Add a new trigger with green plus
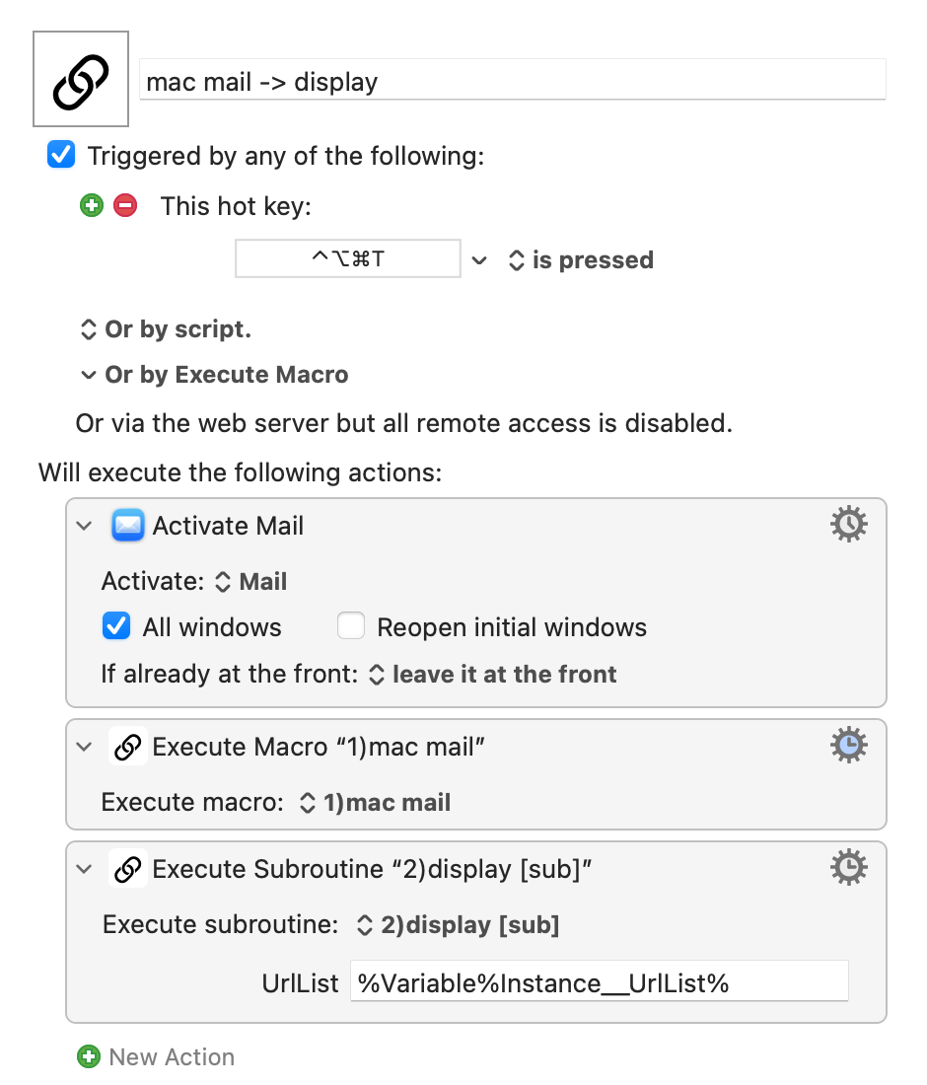 point(92,205)
